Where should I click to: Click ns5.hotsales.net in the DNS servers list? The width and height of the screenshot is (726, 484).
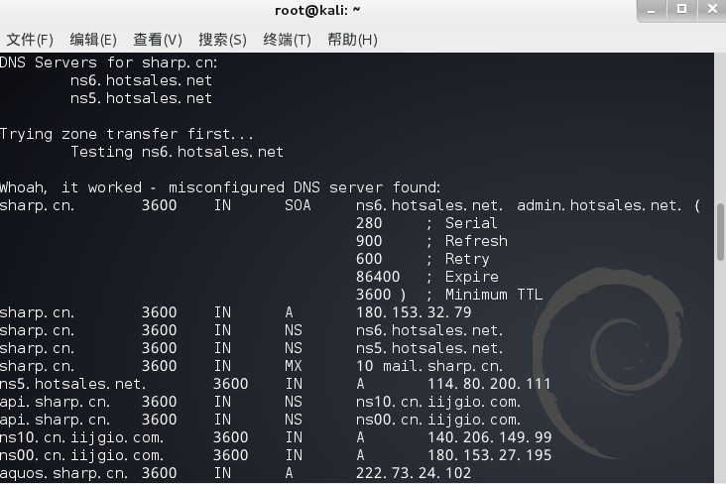point(141,98)
